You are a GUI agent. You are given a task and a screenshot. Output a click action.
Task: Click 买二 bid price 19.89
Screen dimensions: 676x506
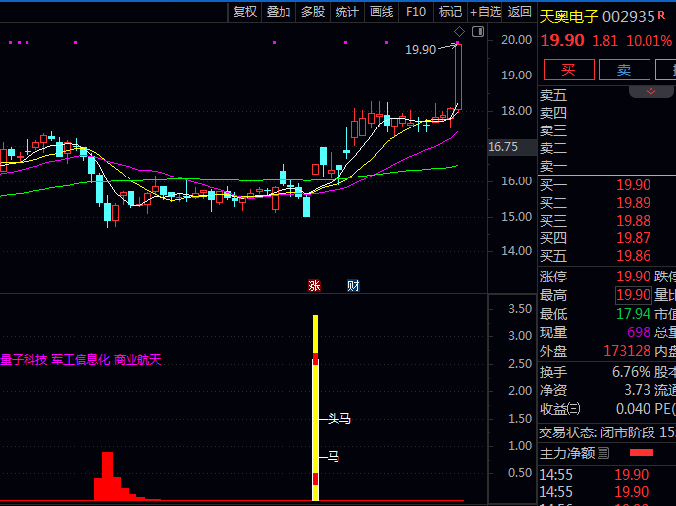point(633,203)
